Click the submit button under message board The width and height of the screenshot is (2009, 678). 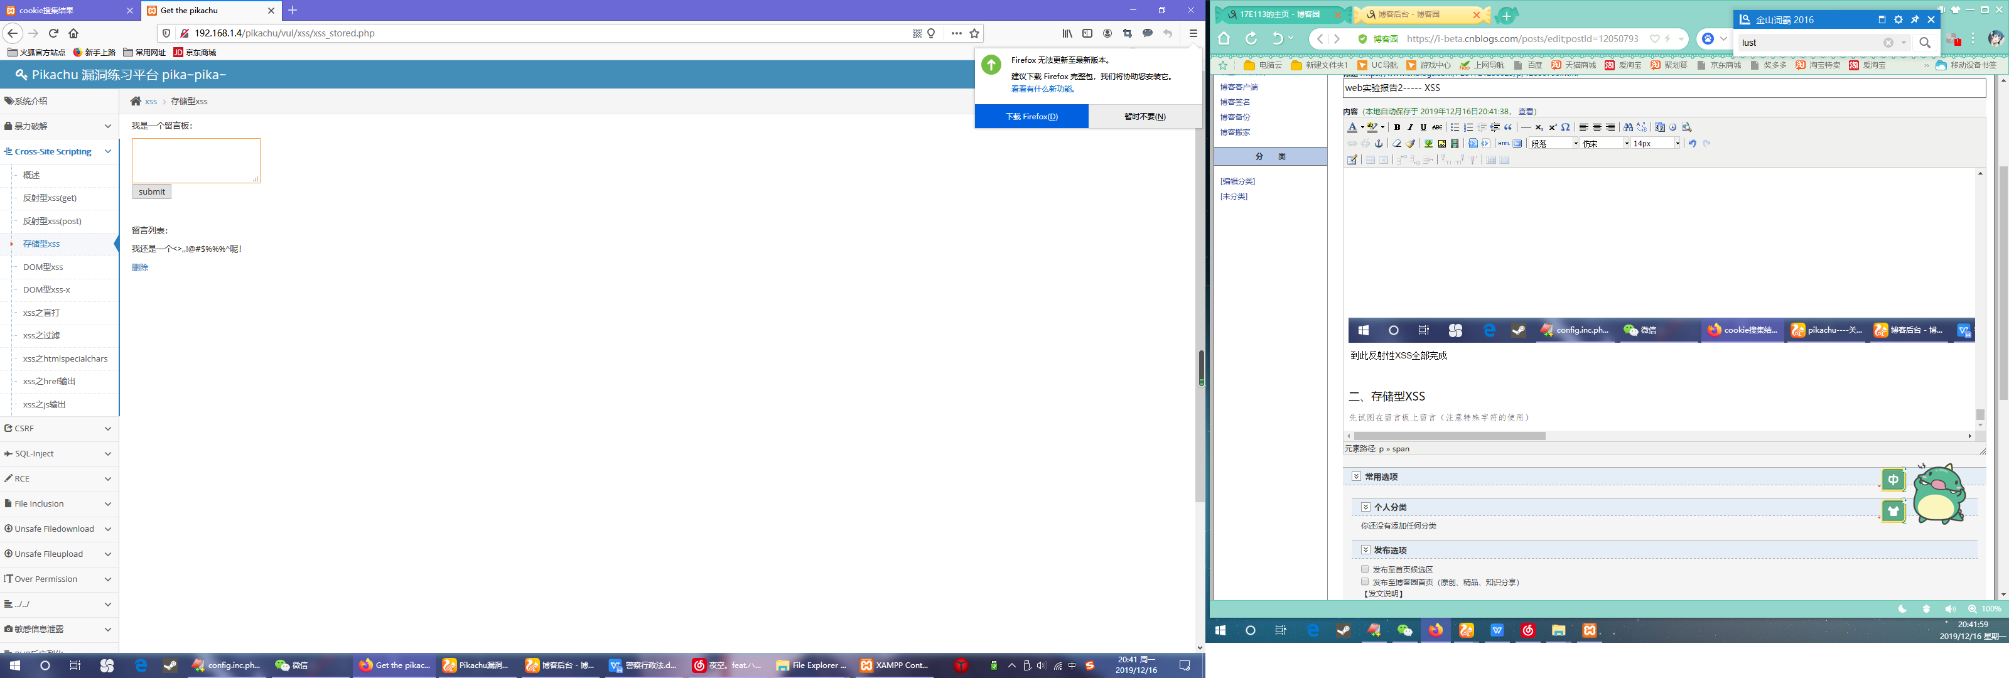coord(151,192)
